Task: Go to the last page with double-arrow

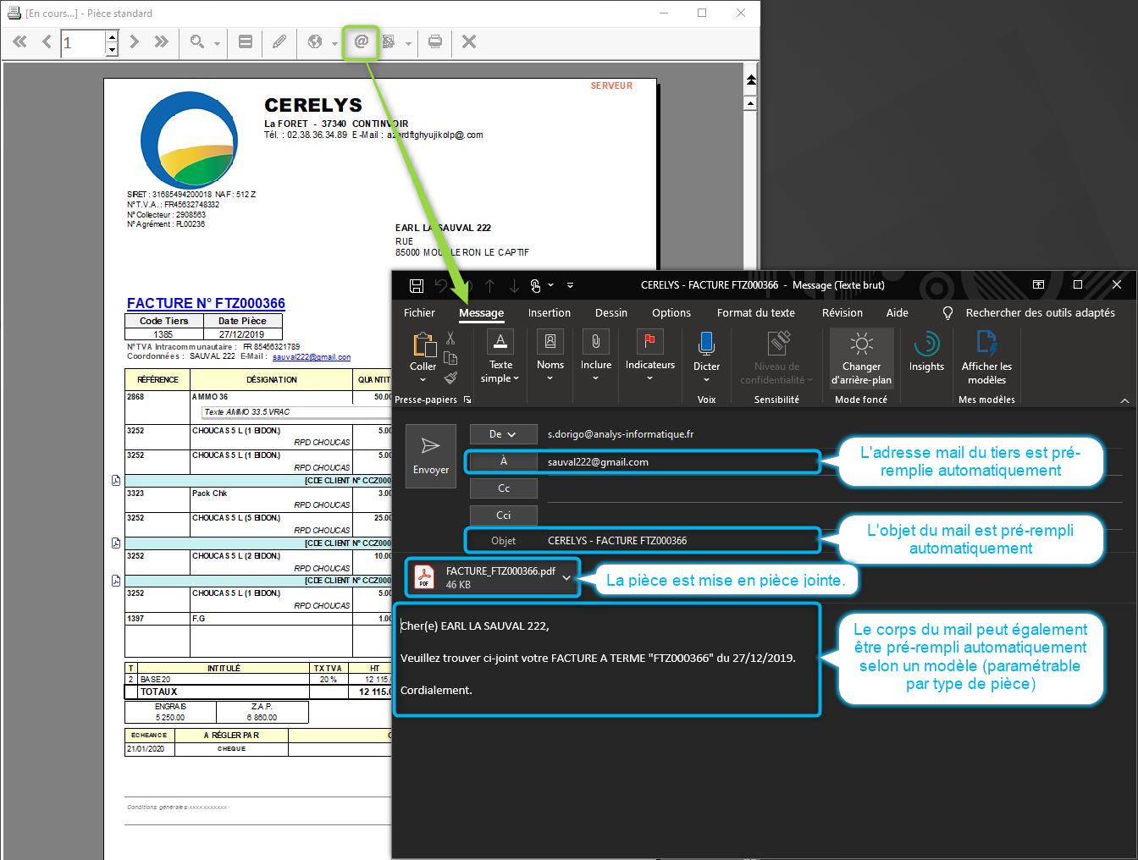Action: 162,41
